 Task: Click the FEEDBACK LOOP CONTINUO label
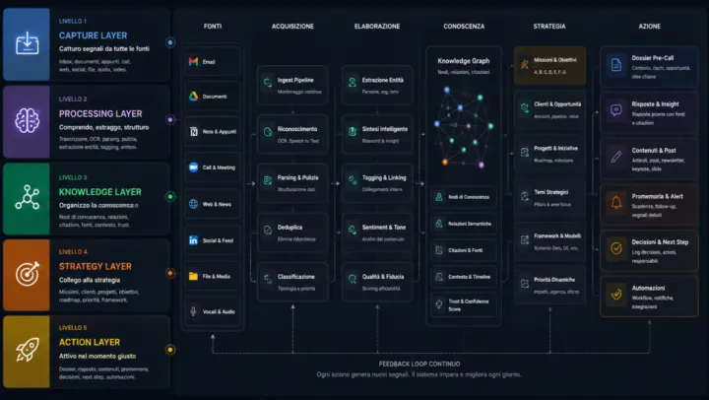[419, 364]
